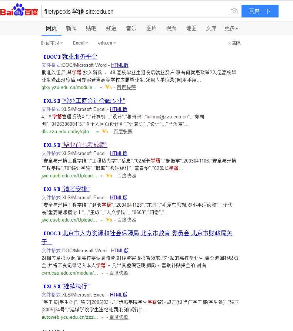
Task: Open HTML版 for 继续执行 result
Action: [119, 295]
